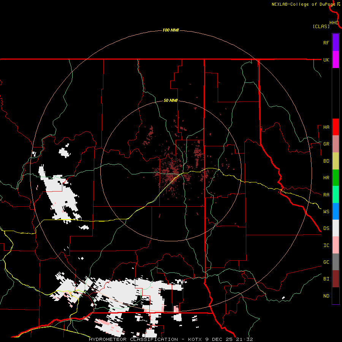The image size is (342, 342).
Task: Click the HHC product code text
Action: (334, 23)
